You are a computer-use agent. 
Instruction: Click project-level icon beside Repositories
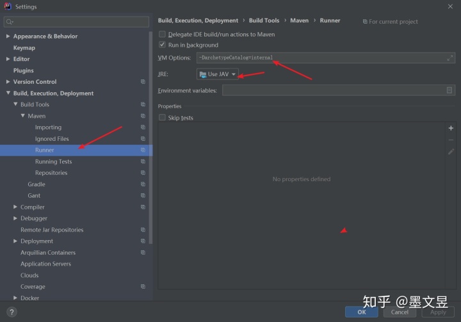tap(143, 173)
